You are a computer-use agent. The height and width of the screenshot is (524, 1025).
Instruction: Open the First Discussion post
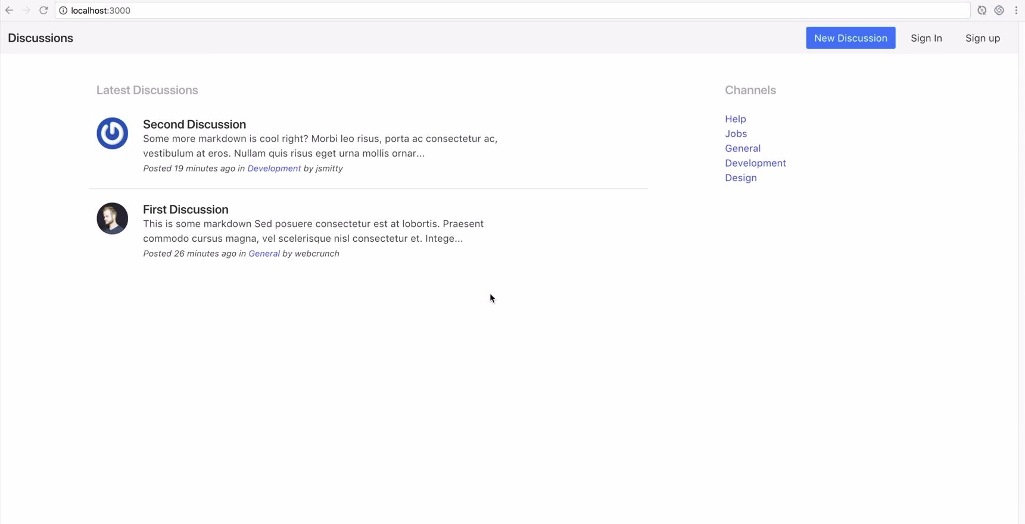pos(185,210)
